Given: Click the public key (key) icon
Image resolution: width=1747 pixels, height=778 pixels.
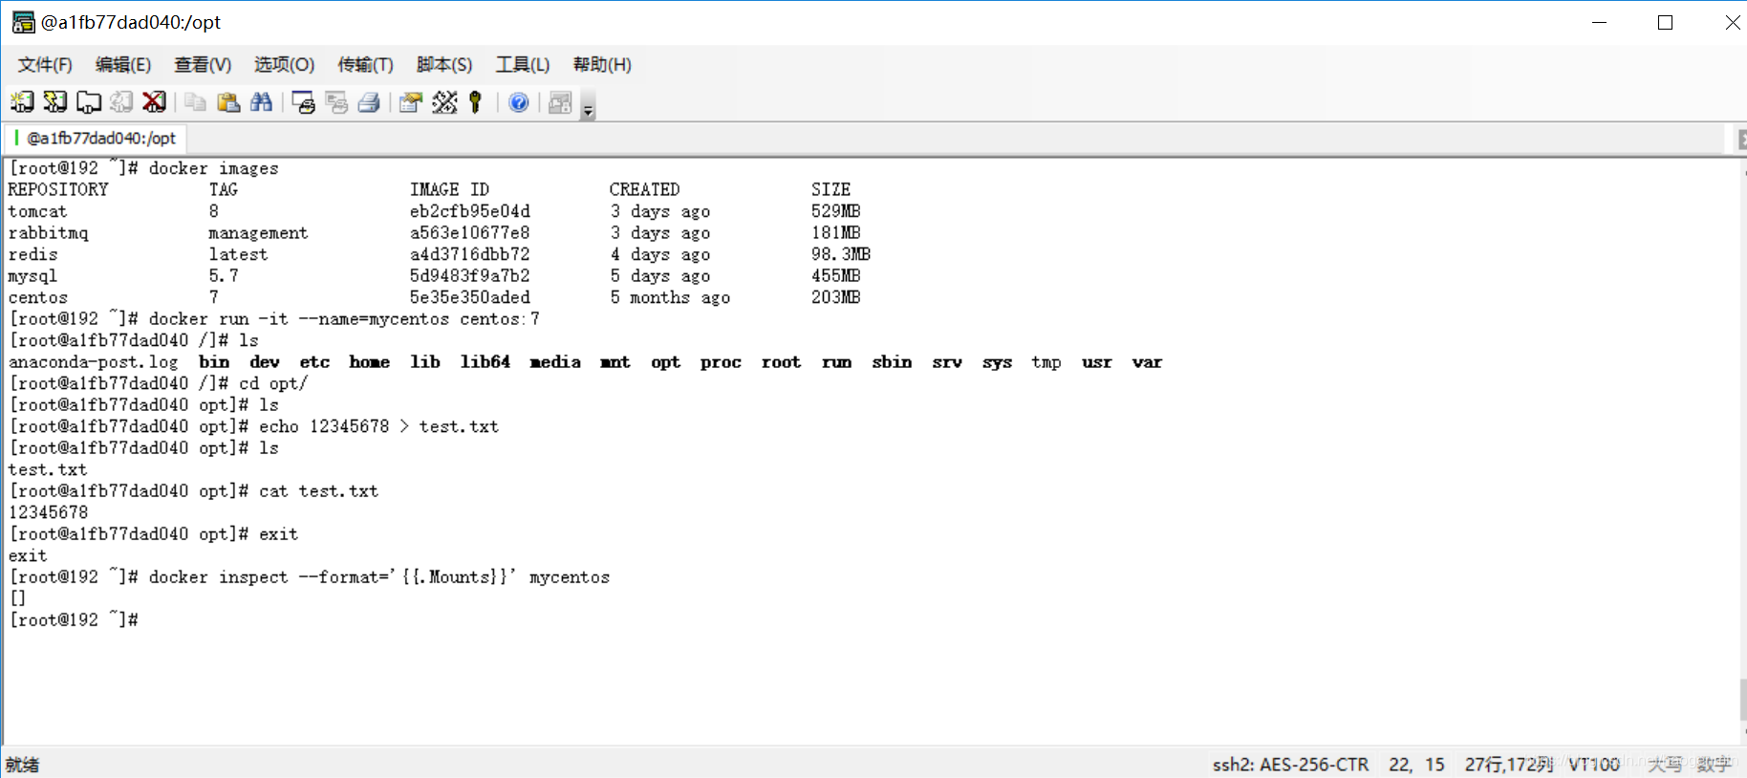Looking at the screenshot, I should pyautogui.click(x=475, y=102).
